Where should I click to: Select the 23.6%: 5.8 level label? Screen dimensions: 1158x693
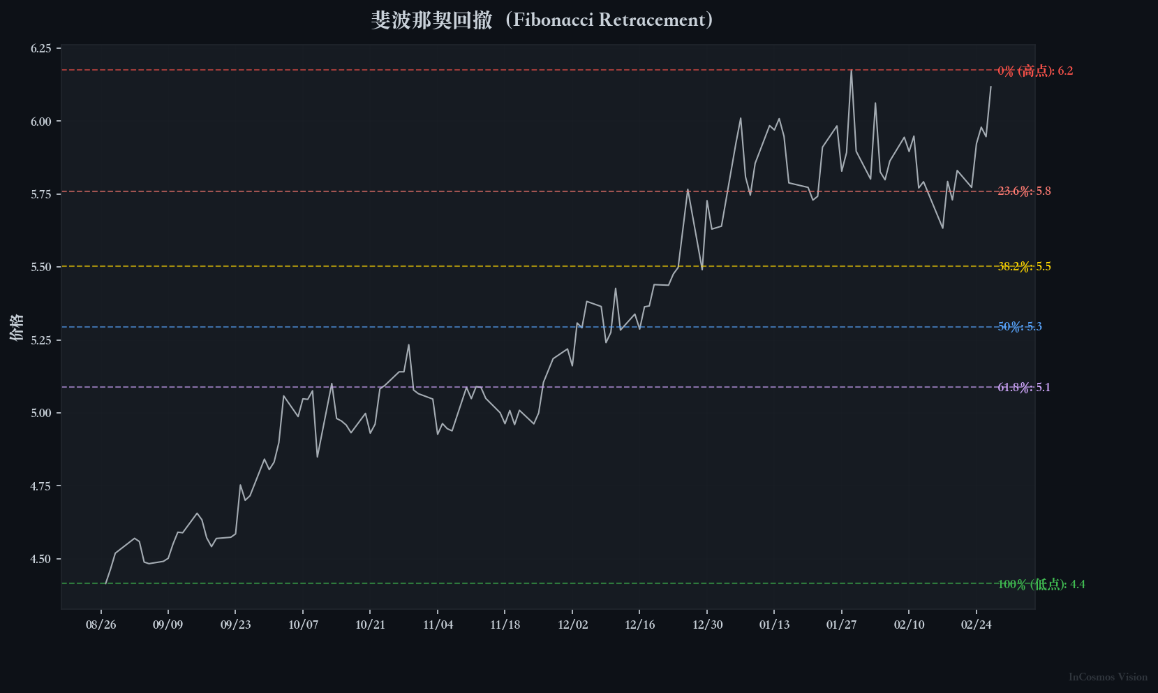(1024, 191)
